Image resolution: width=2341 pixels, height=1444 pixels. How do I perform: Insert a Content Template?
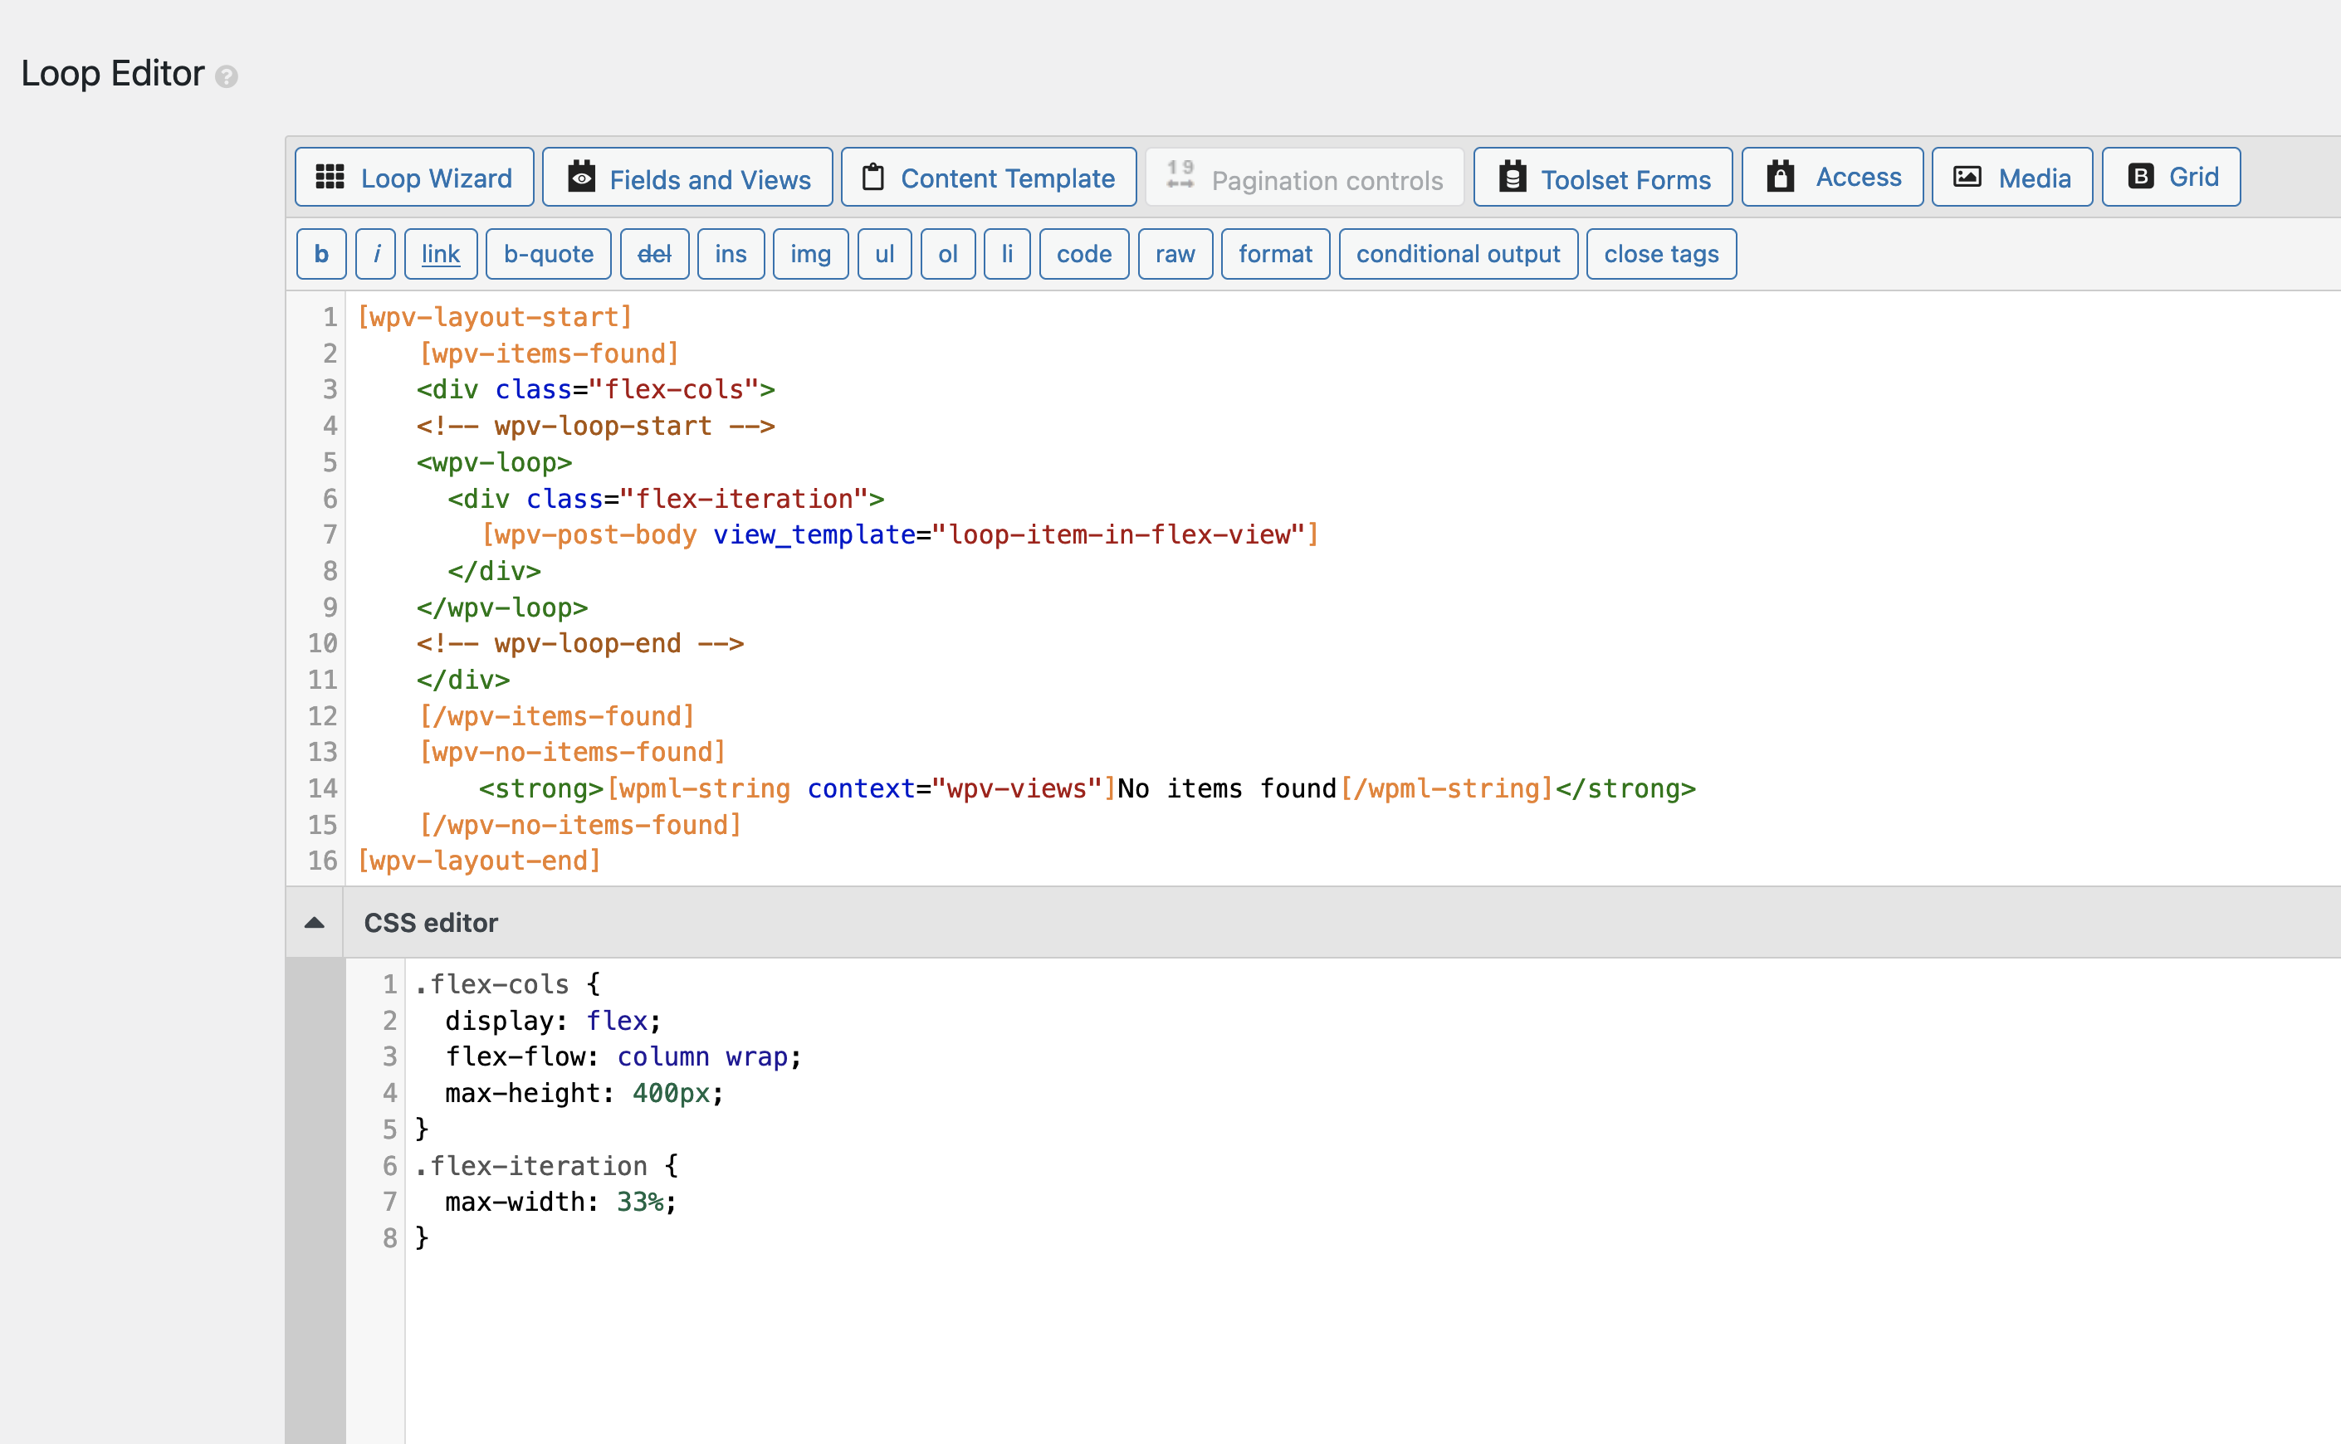(989, 178)
